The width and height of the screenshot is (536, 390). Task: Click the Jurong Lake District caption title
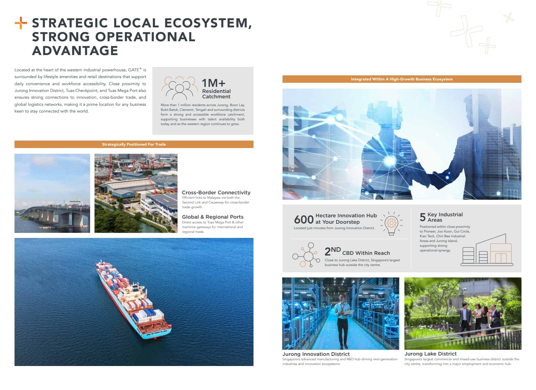(430, 354)
